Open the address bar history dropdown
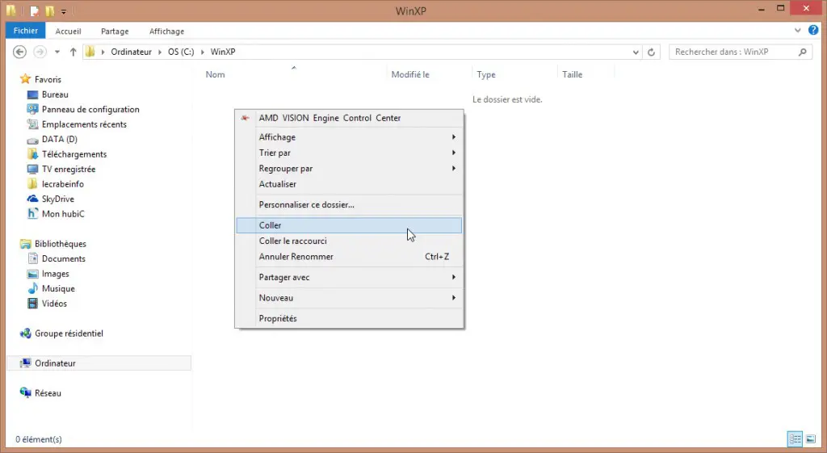The image size is (827, 453). coord(636,52)
